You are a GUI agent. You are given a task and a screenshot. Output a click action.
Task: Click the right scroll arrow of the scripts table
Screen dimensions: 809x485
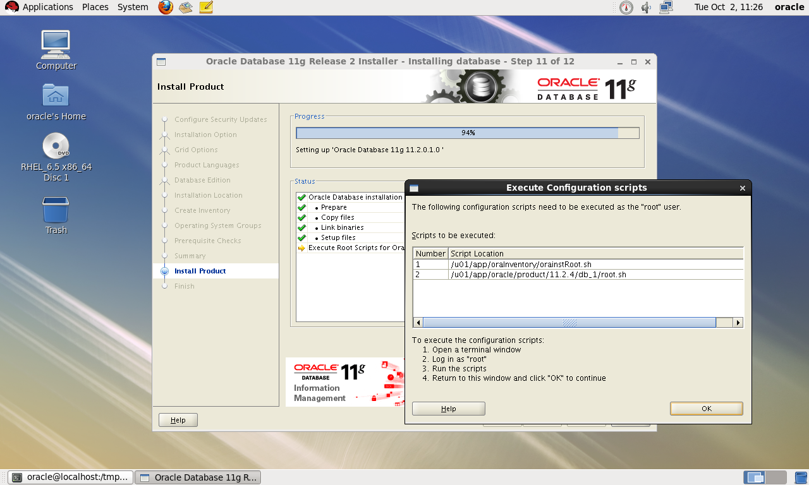738,322
